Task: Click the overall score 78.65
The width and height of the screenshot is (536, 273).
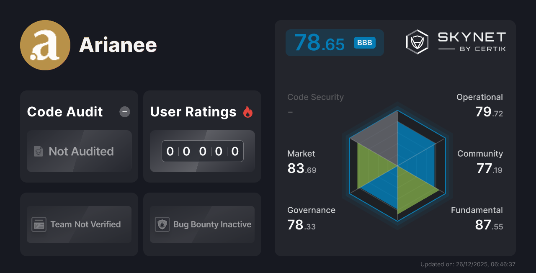Action: (x=320, y=42)
